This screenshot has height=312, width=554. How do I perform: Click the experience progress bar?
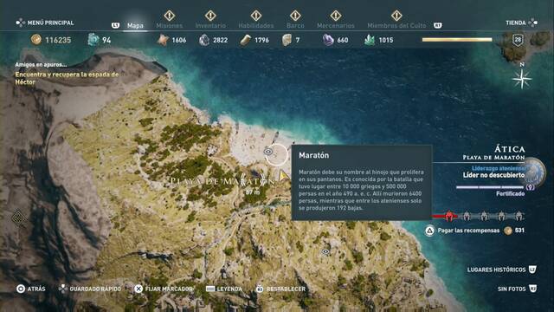457,40
